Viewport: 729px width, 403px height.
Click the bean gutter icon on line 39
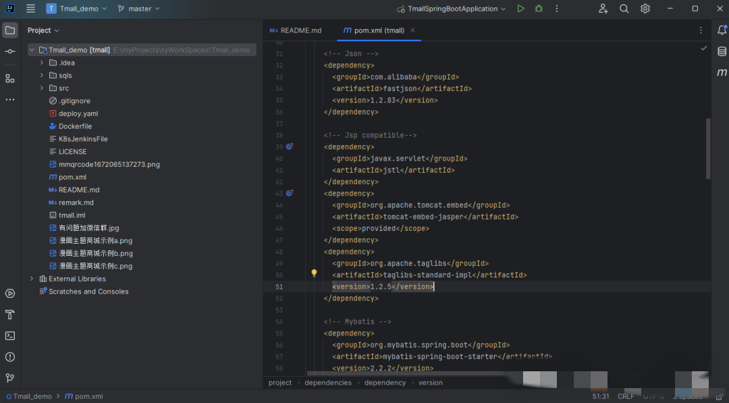click(289, 146)
